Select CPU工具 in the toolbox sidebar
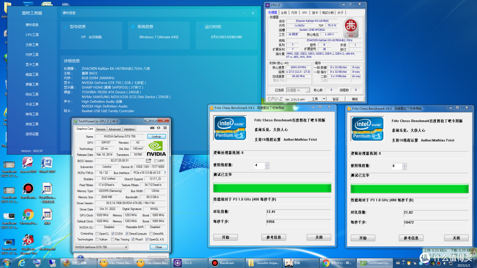The width and height of the screenshot is (477, 268). 32,35
